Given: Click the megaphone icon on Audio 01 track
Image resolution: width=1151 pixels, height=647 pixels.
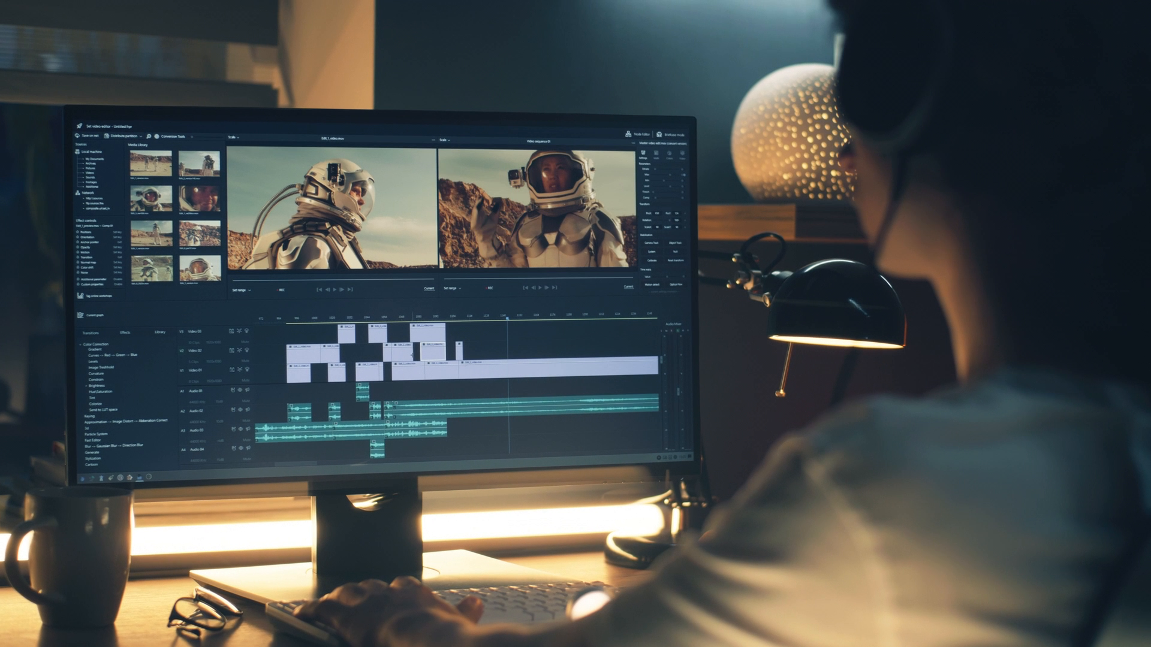Looking at the screenshot, I should pyautogui.click(x=247, y=390).
